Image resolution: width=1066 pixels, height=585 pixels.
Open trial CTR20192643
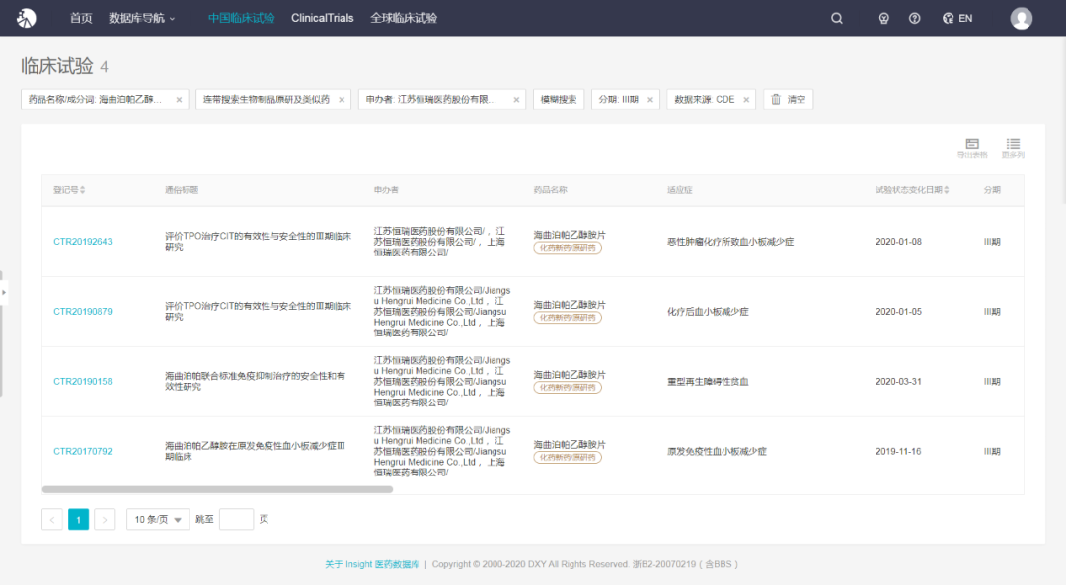click(x=83, y=242)
